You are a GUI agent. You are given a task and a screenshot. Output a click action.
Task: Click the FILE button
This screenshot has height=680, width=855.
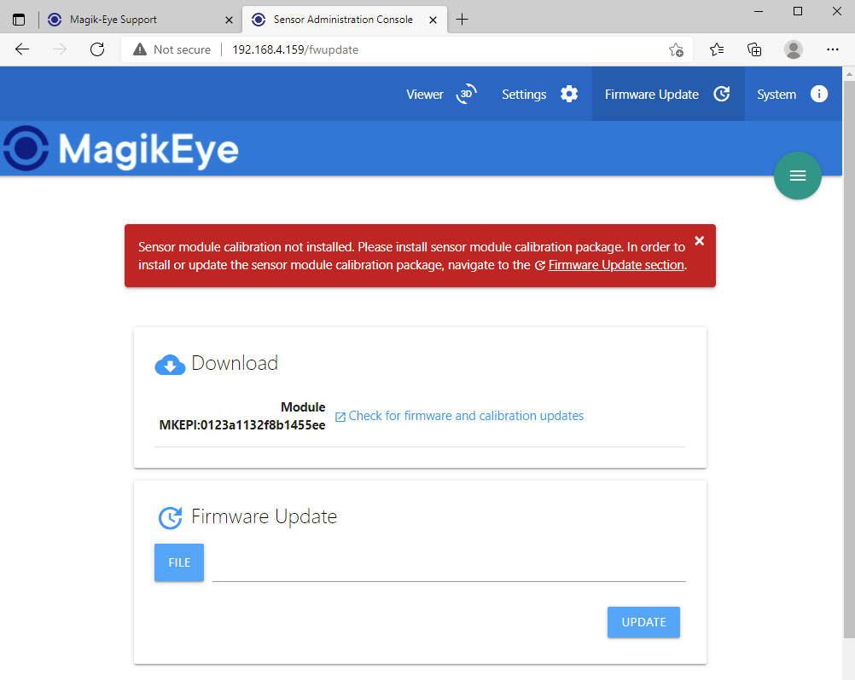179,562
